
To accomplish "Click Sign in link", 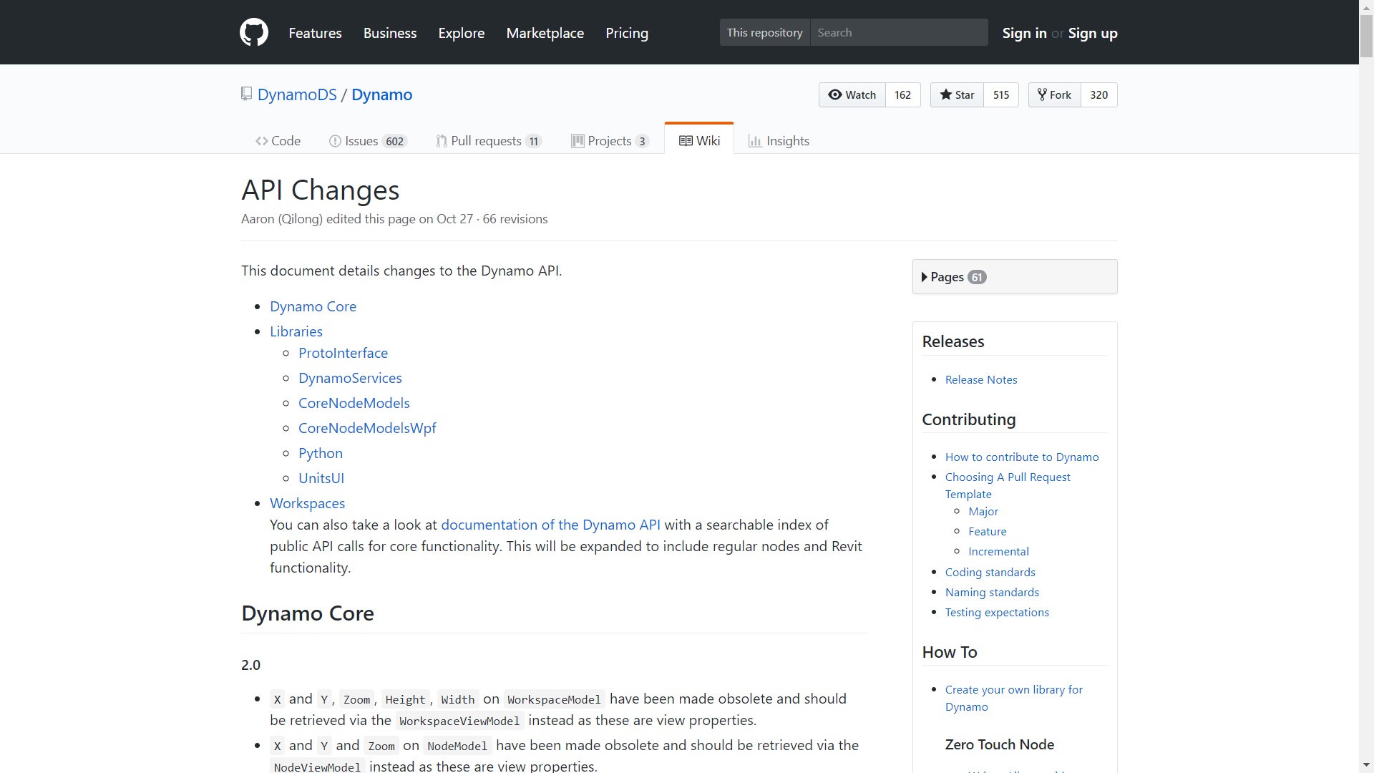I will tap(1024, 33).
